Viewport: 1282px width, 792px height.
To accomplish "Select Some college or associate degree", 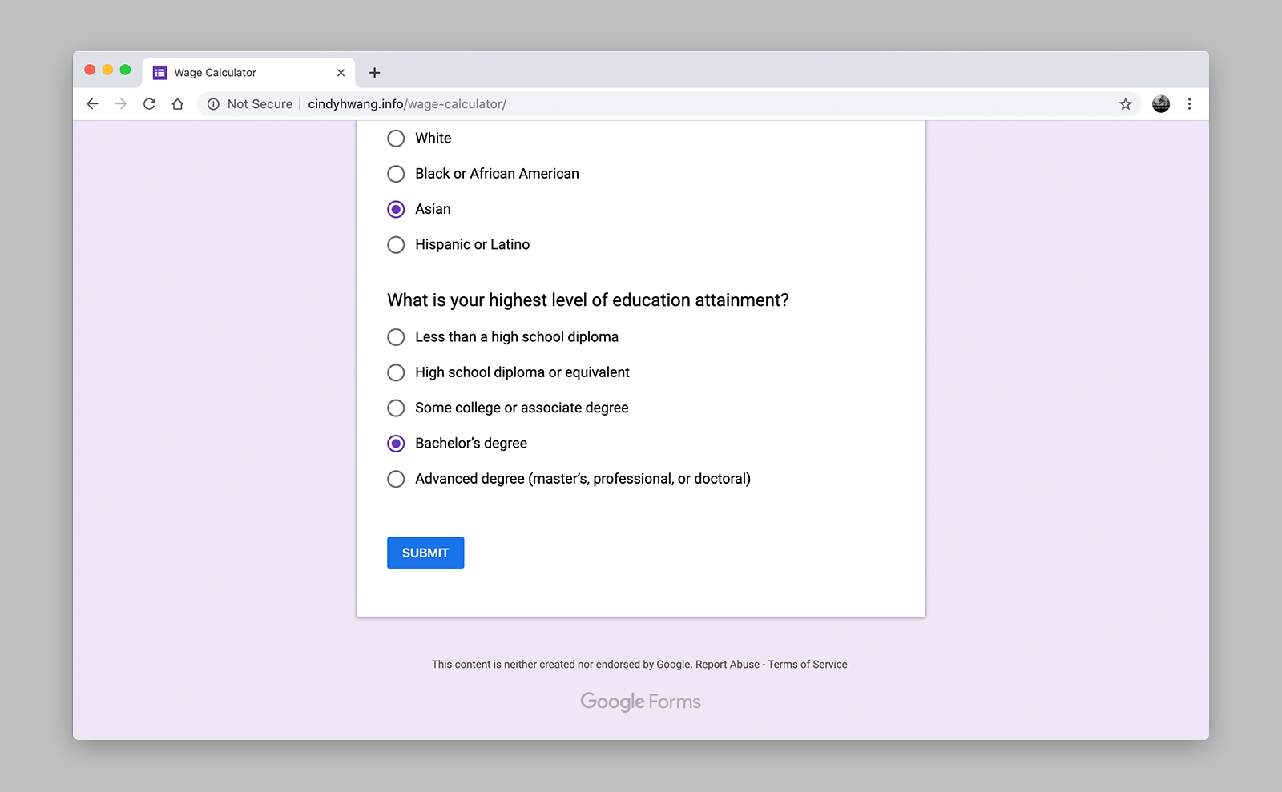I will tap(396, 408).
